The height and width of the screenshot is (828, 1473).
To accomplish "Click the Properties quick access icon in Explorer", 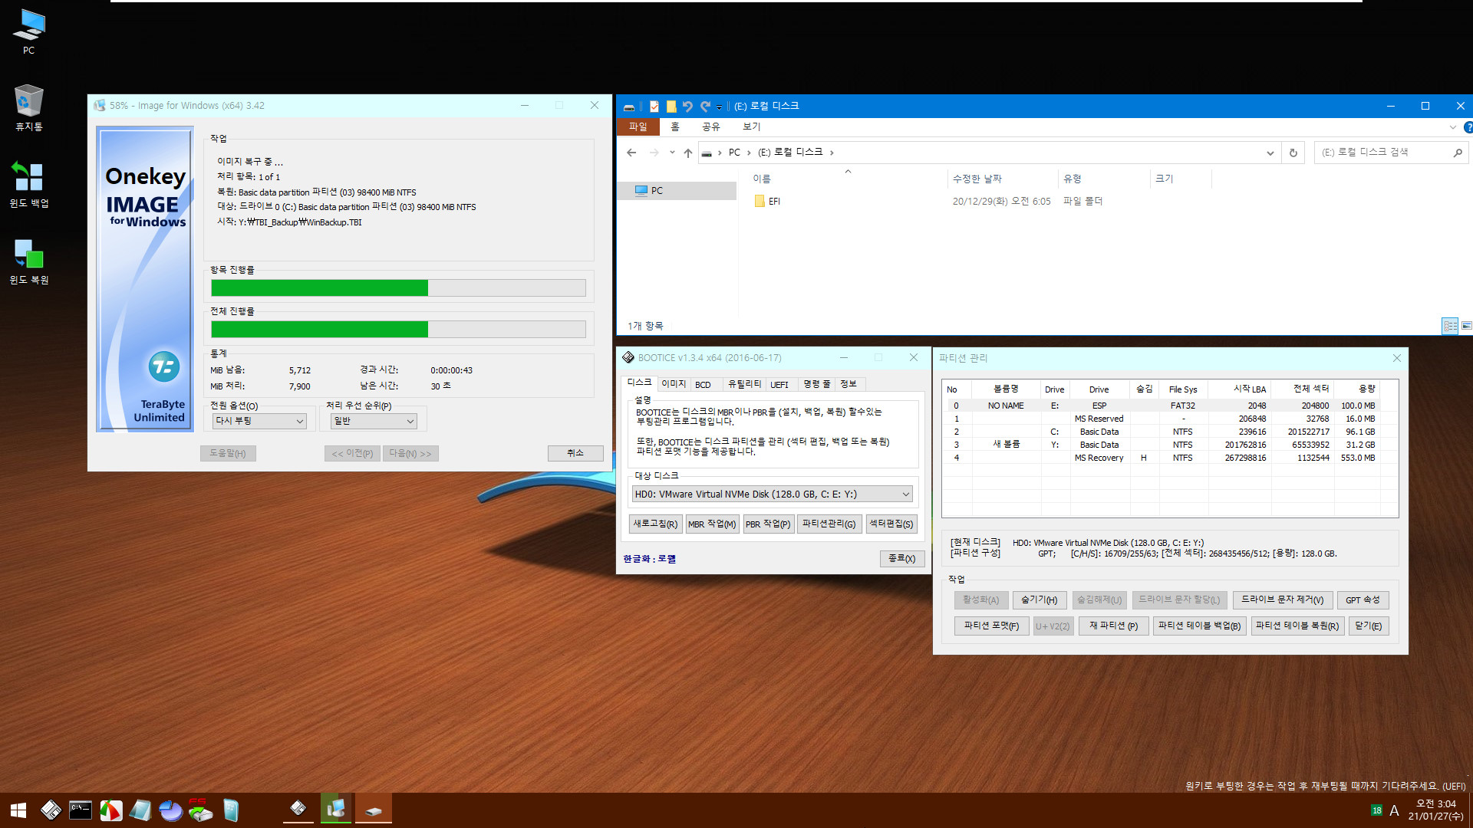I will 654,107.
